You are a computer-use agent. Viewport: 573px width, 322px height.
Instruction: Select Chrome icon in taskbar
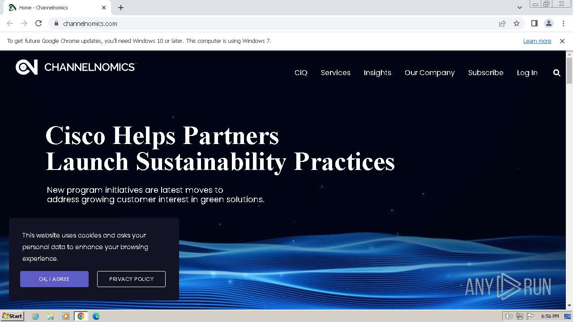(x=81, y=316)
